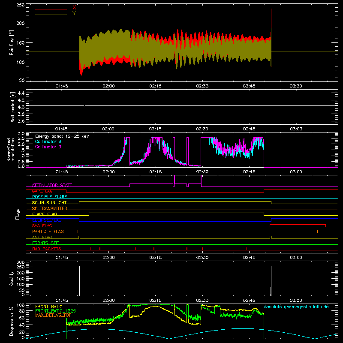
Task: Click the 01:45 time label under Pointing plot
Action: click(62, 86)
